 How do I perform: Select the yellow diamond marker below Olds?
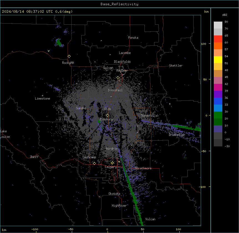(x=108, y=115)
